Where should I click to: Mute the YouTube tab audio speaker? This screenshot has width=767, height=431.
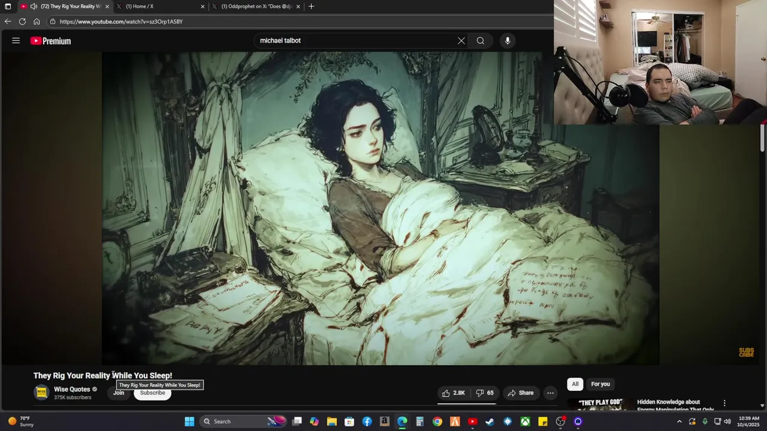point(34,7)
